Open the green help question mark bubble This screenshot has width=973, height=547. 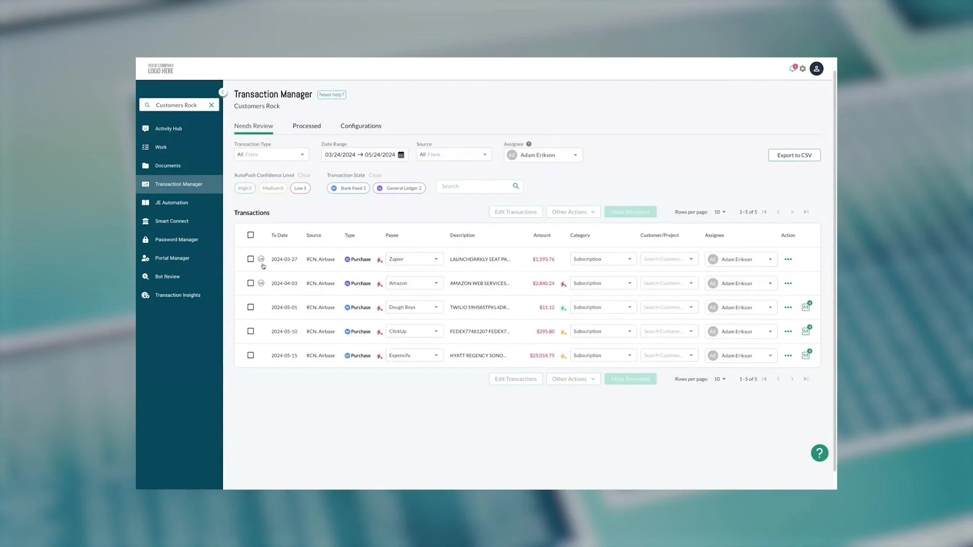[819, 453]
